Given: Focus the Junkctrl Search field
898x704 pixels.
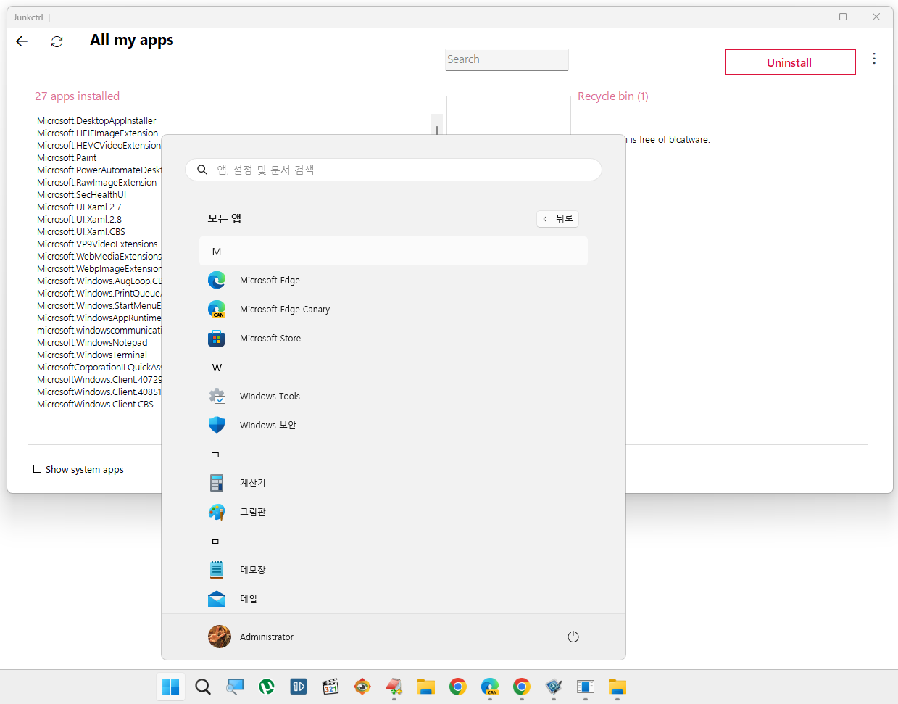Looking at the screenshot, I should click(507, 59).
